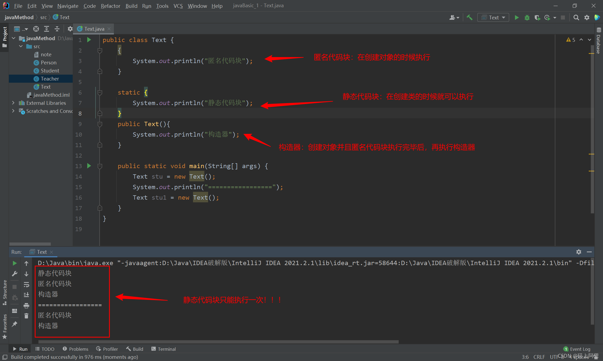Click the Debug bug icon
This screenshot has width=603, height=361.
527,18
